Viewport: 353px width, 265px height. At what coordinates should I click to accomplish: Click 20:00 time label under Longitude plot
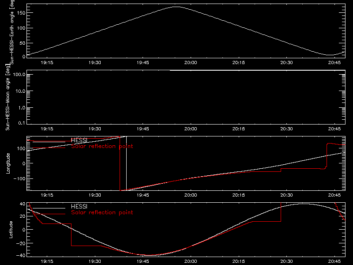[x=191, y=195]
